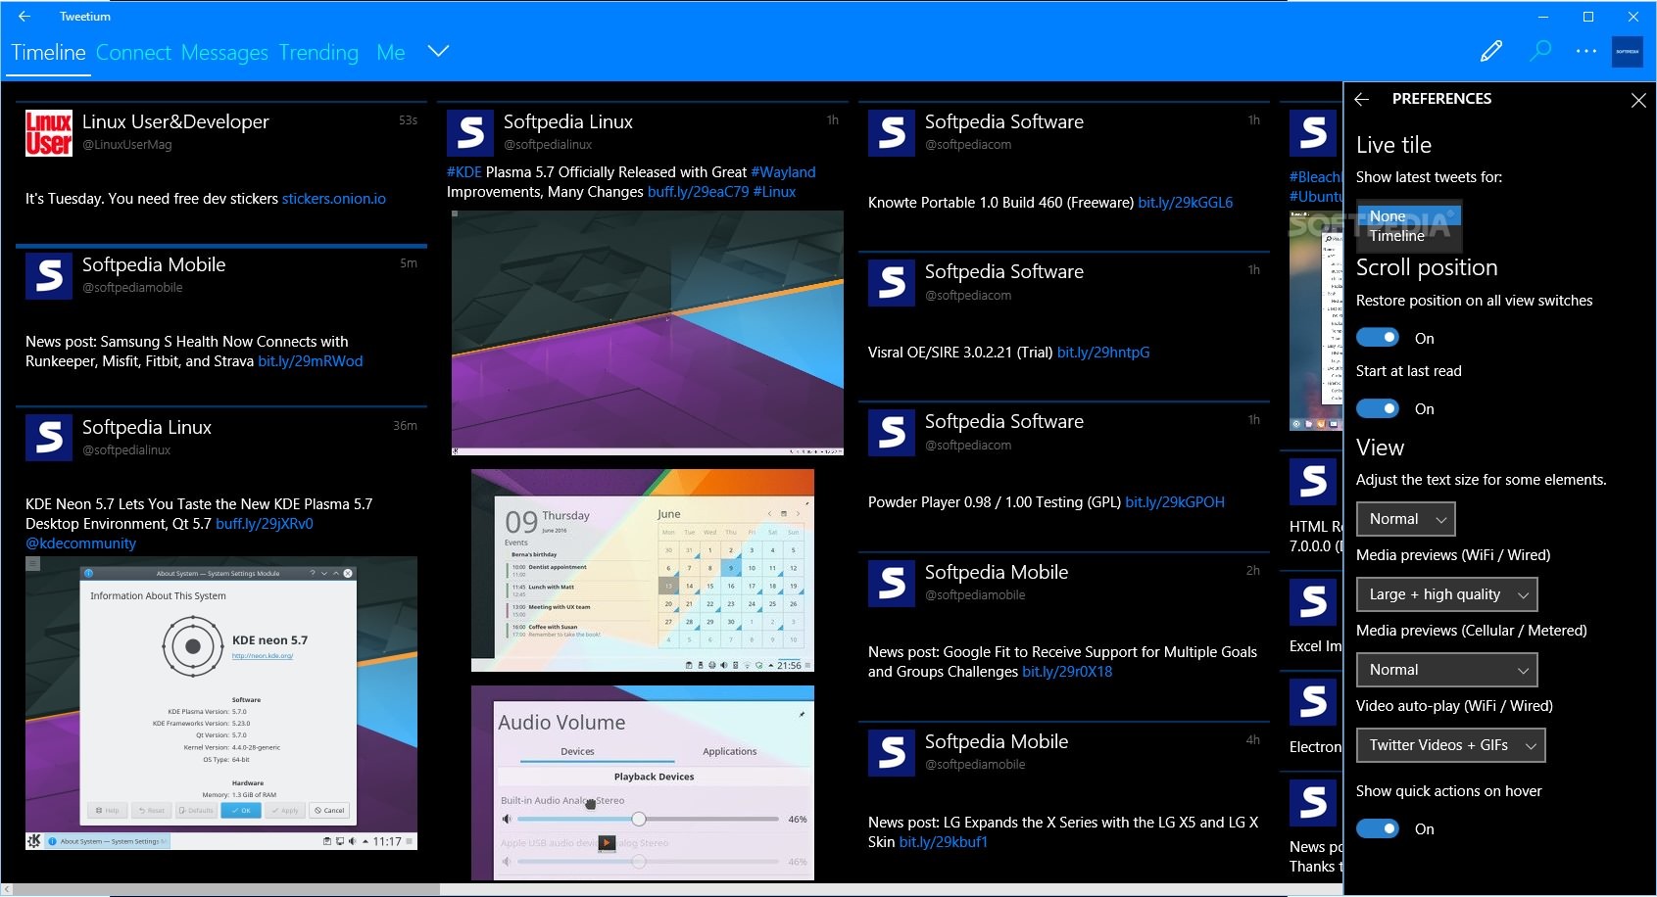Expand the navigation chevron next to Me
1657x897 pixels.
point(439,51)
